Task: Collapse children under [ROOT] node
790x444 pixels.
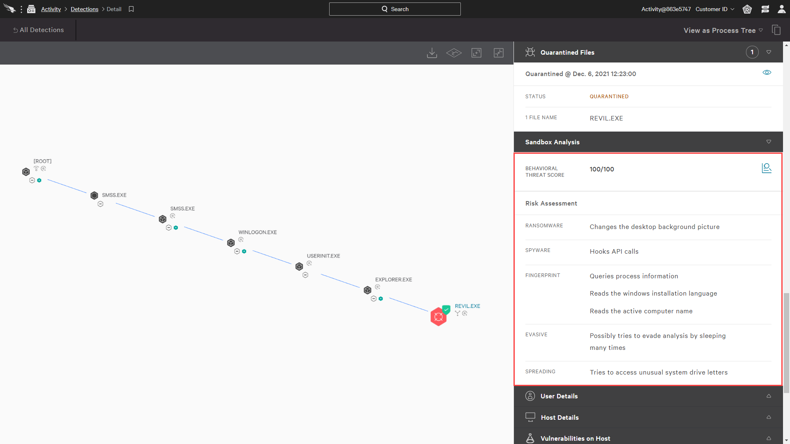Action: (32, 180)
